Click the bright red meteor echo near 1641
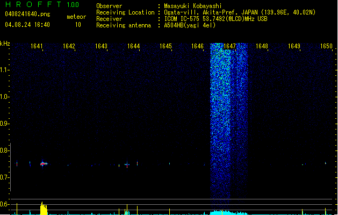 point(44,164)
